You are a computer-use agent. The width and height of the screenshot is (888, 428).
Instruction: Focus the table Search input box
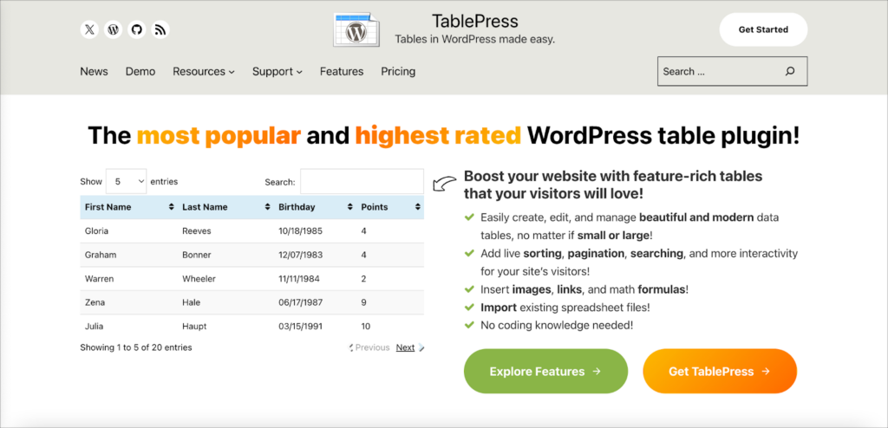pyautogui.click(x=362, y=182)
